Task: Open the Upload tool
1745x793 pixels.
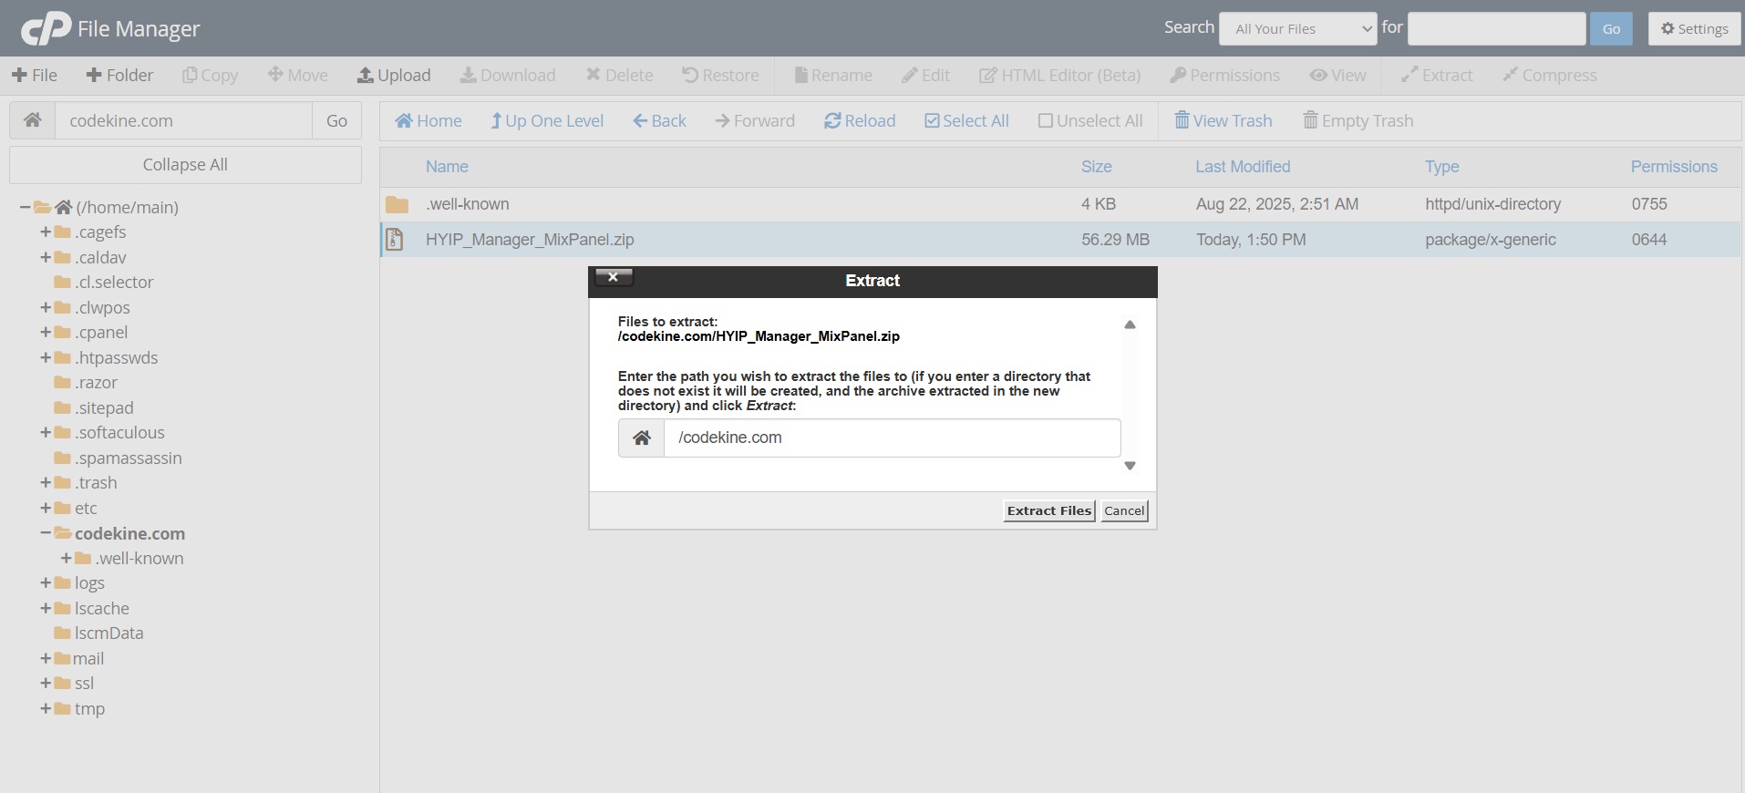Action: 394,75
